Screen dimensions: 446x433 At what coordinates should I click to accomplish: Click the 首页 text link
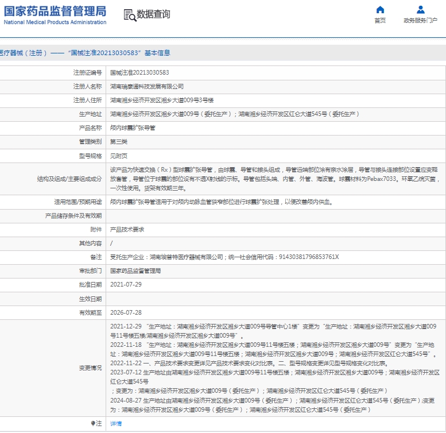point(380,21)
